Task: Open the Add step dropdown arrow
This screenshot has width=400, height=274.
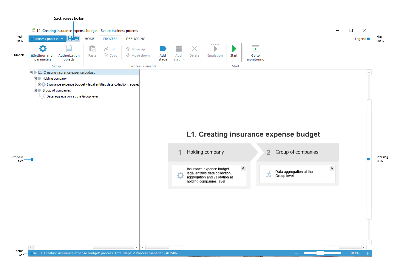Action: (184, 59)
